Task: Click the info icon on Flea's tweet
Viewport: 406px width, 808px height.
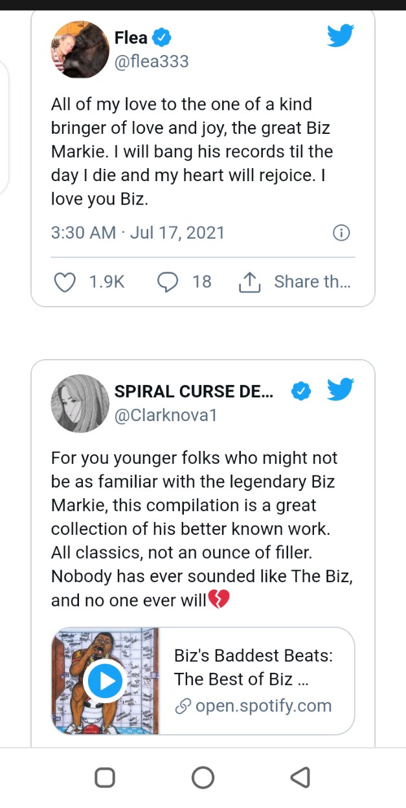Action: tap(341, 233)
